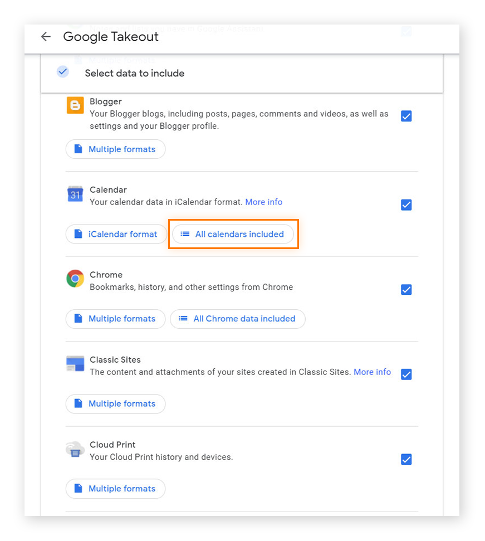
Task: Uncheck the Blogger data checkbox
Action: pyautogui.click(x=406, y=116)
